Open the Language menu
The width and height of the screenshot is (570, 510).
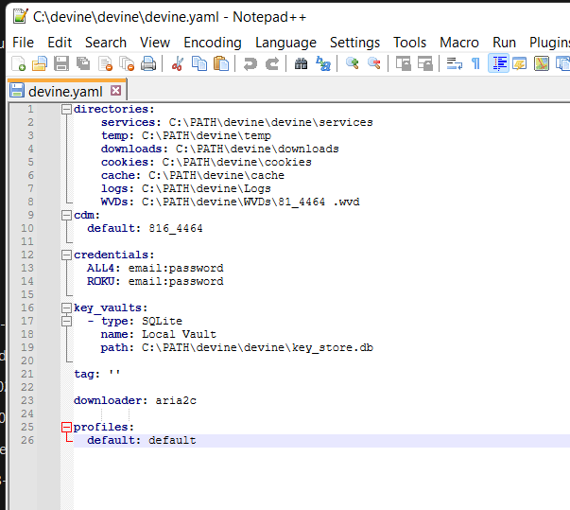tap(285, 43)
